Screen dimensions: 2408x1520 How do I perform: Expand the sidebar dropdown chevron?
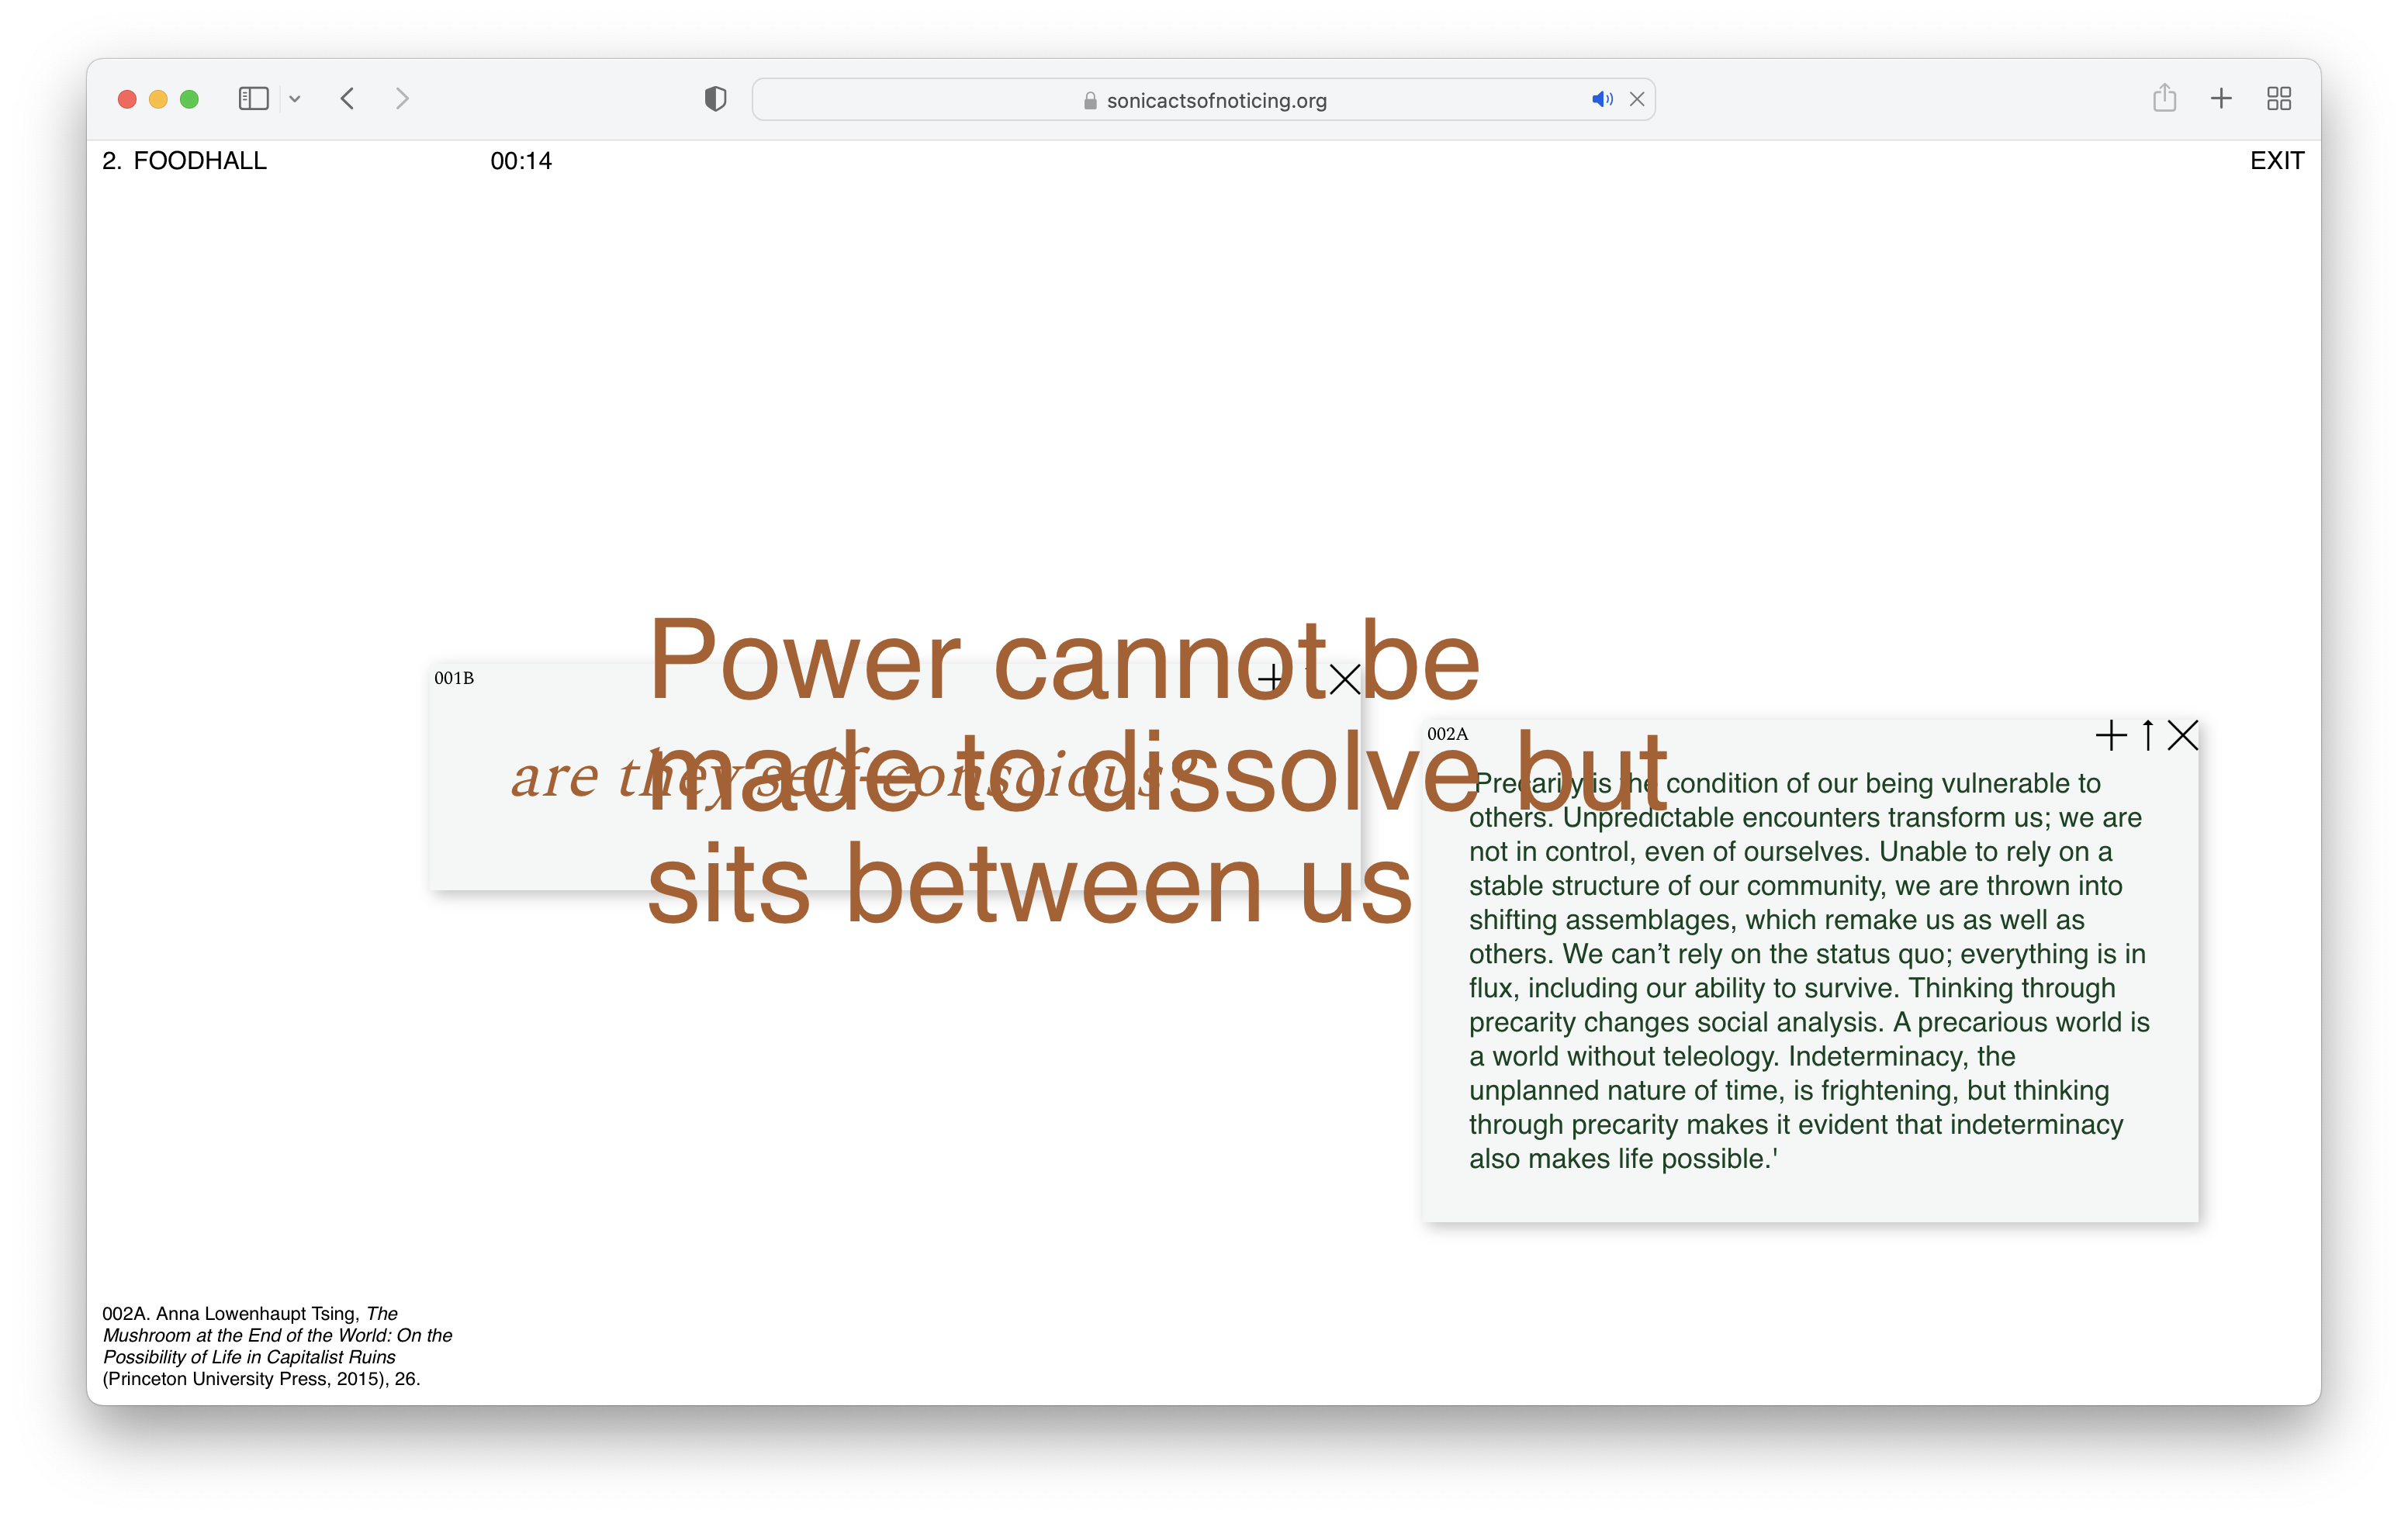click(x=295, y=99)
